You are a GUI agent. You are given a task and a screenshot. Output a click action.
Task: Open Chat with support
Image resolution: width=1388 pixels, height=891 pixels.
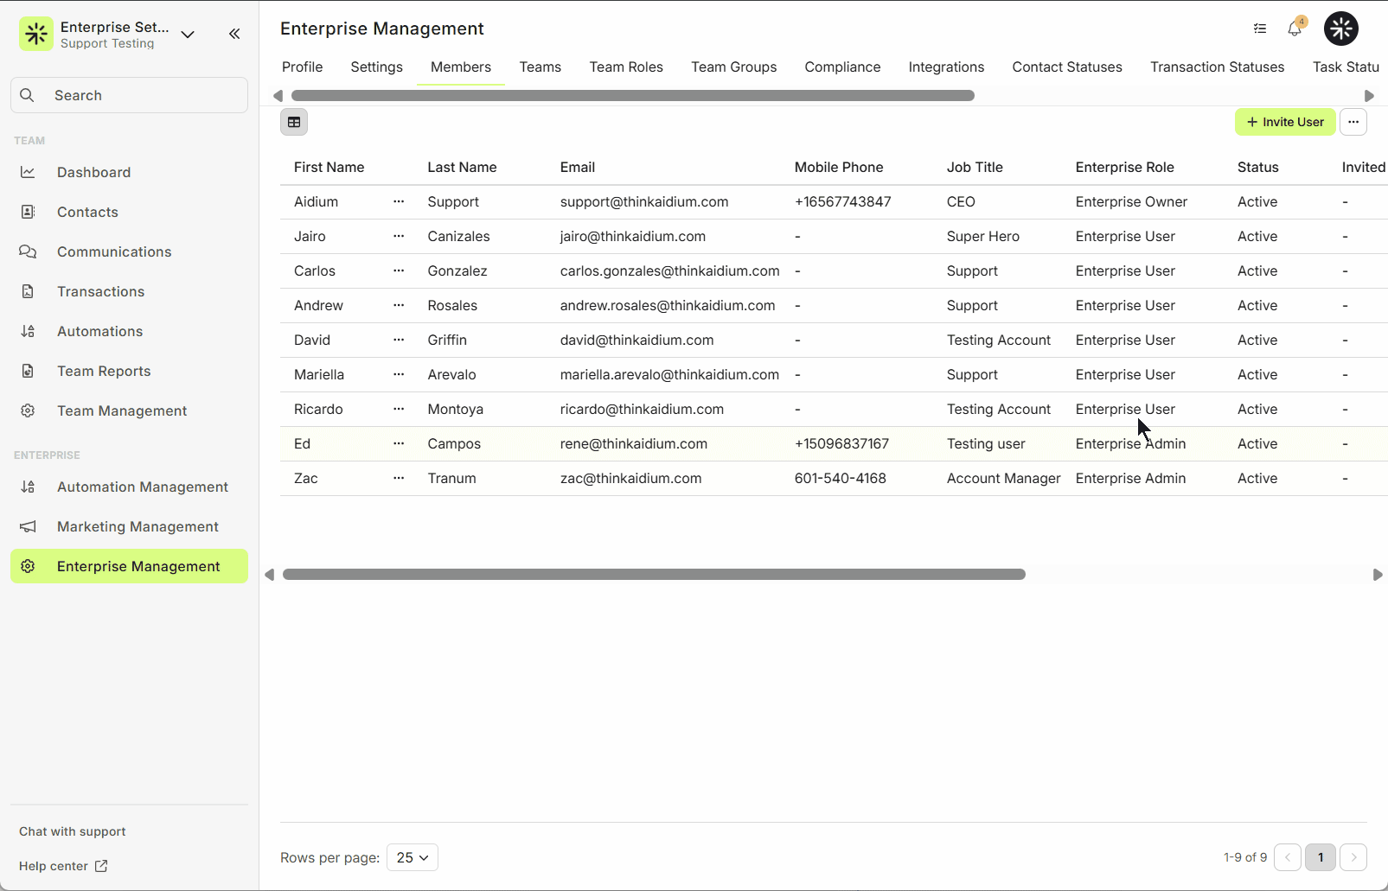click(x=73, y=831)
